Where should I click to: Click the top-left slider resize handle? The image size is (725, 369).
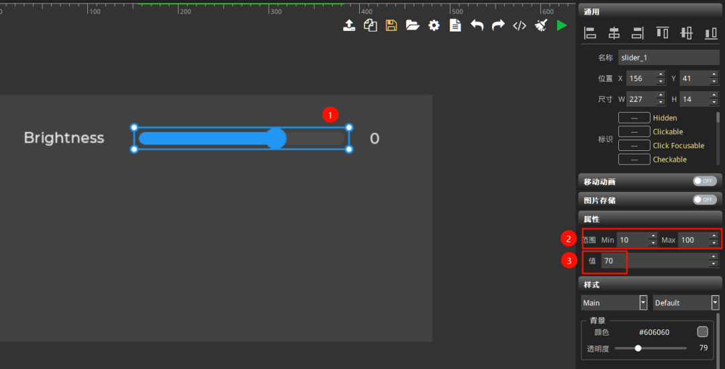134,127
